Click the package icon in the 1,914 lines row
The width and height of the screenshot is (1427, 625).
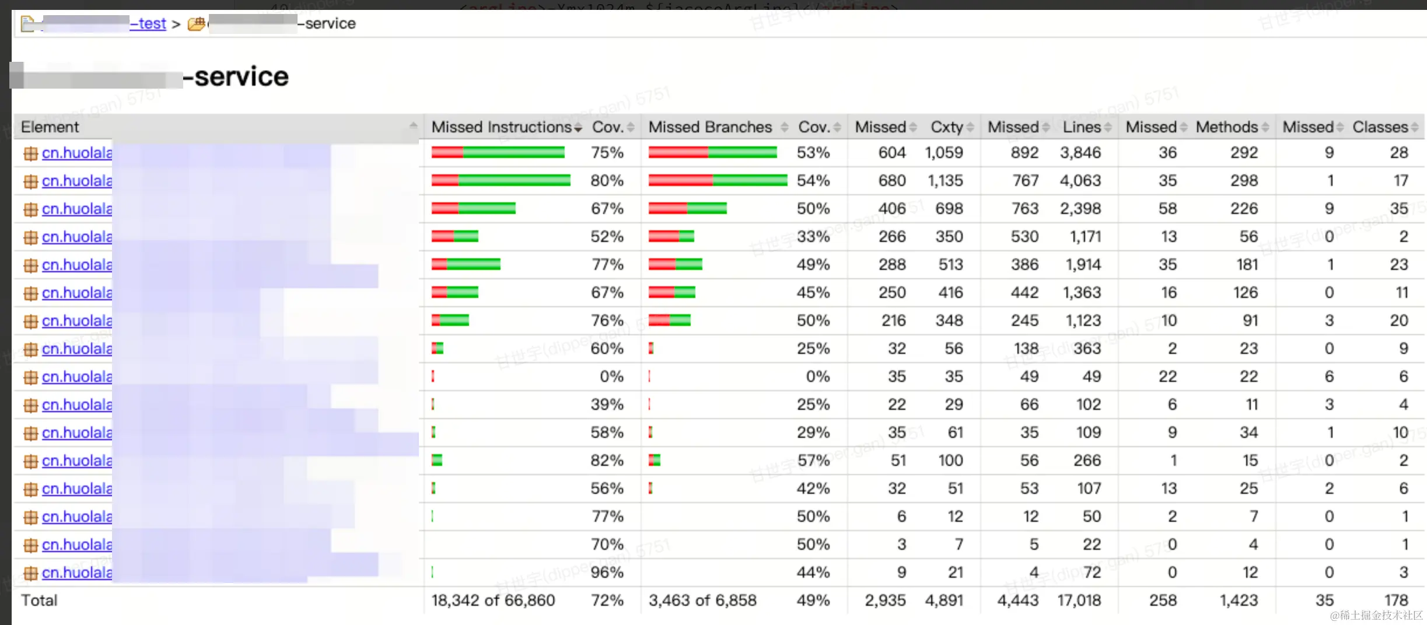point(30,265)
